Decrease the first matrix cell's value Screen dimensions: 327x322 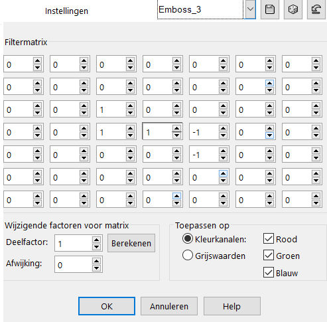pos(38,68)
